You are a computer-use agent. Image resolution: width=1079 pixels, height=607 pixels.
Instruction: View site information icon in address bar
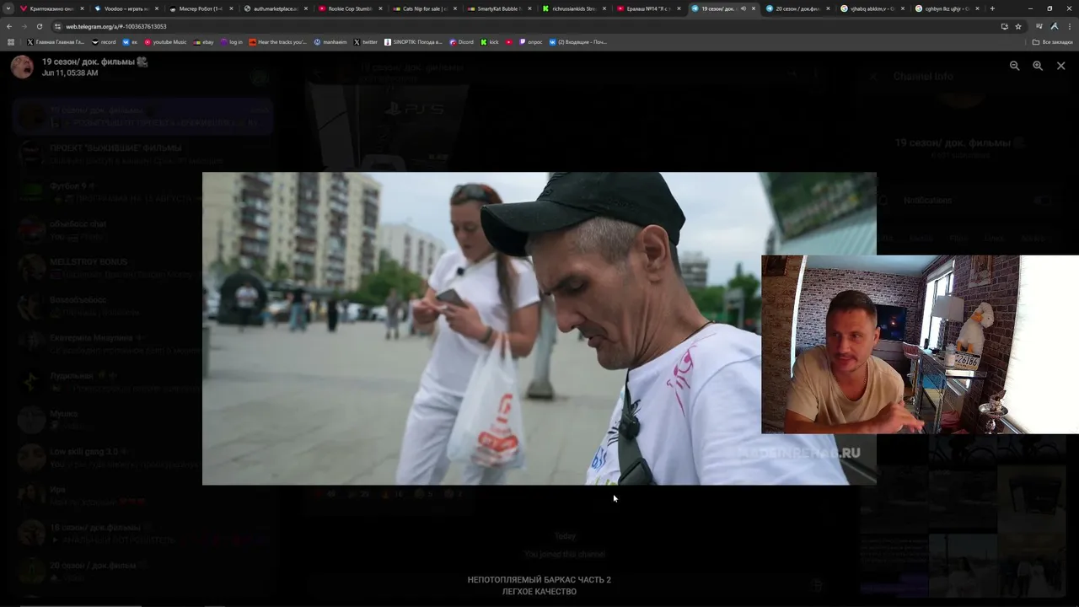click(x=58, y=26)
